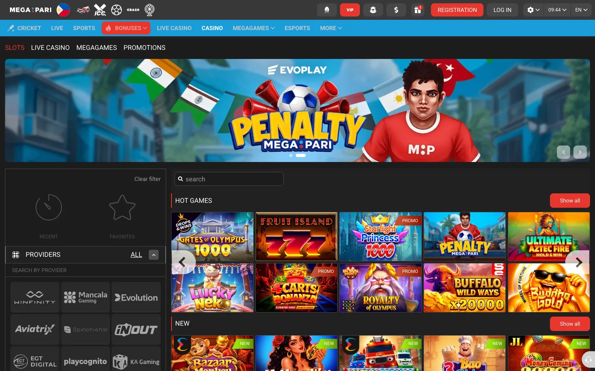The width and height of the screenshot is (595, 371).
Task: Switch to the Slots tab
Action: coord(15,48)
